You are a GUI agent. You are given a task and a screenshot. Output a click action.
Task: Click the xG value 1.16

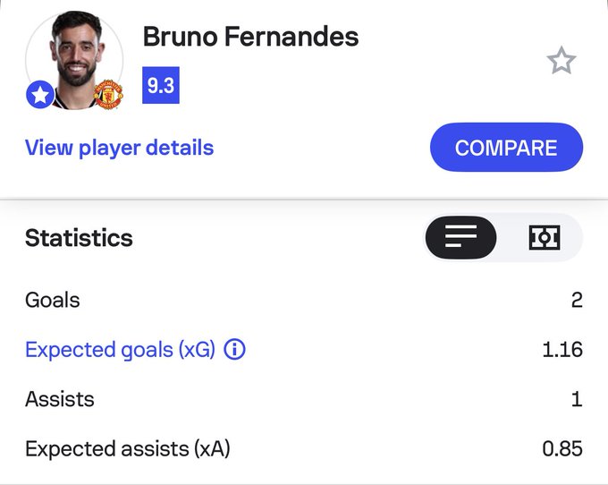pyautogui.click(x=562, y=349)
